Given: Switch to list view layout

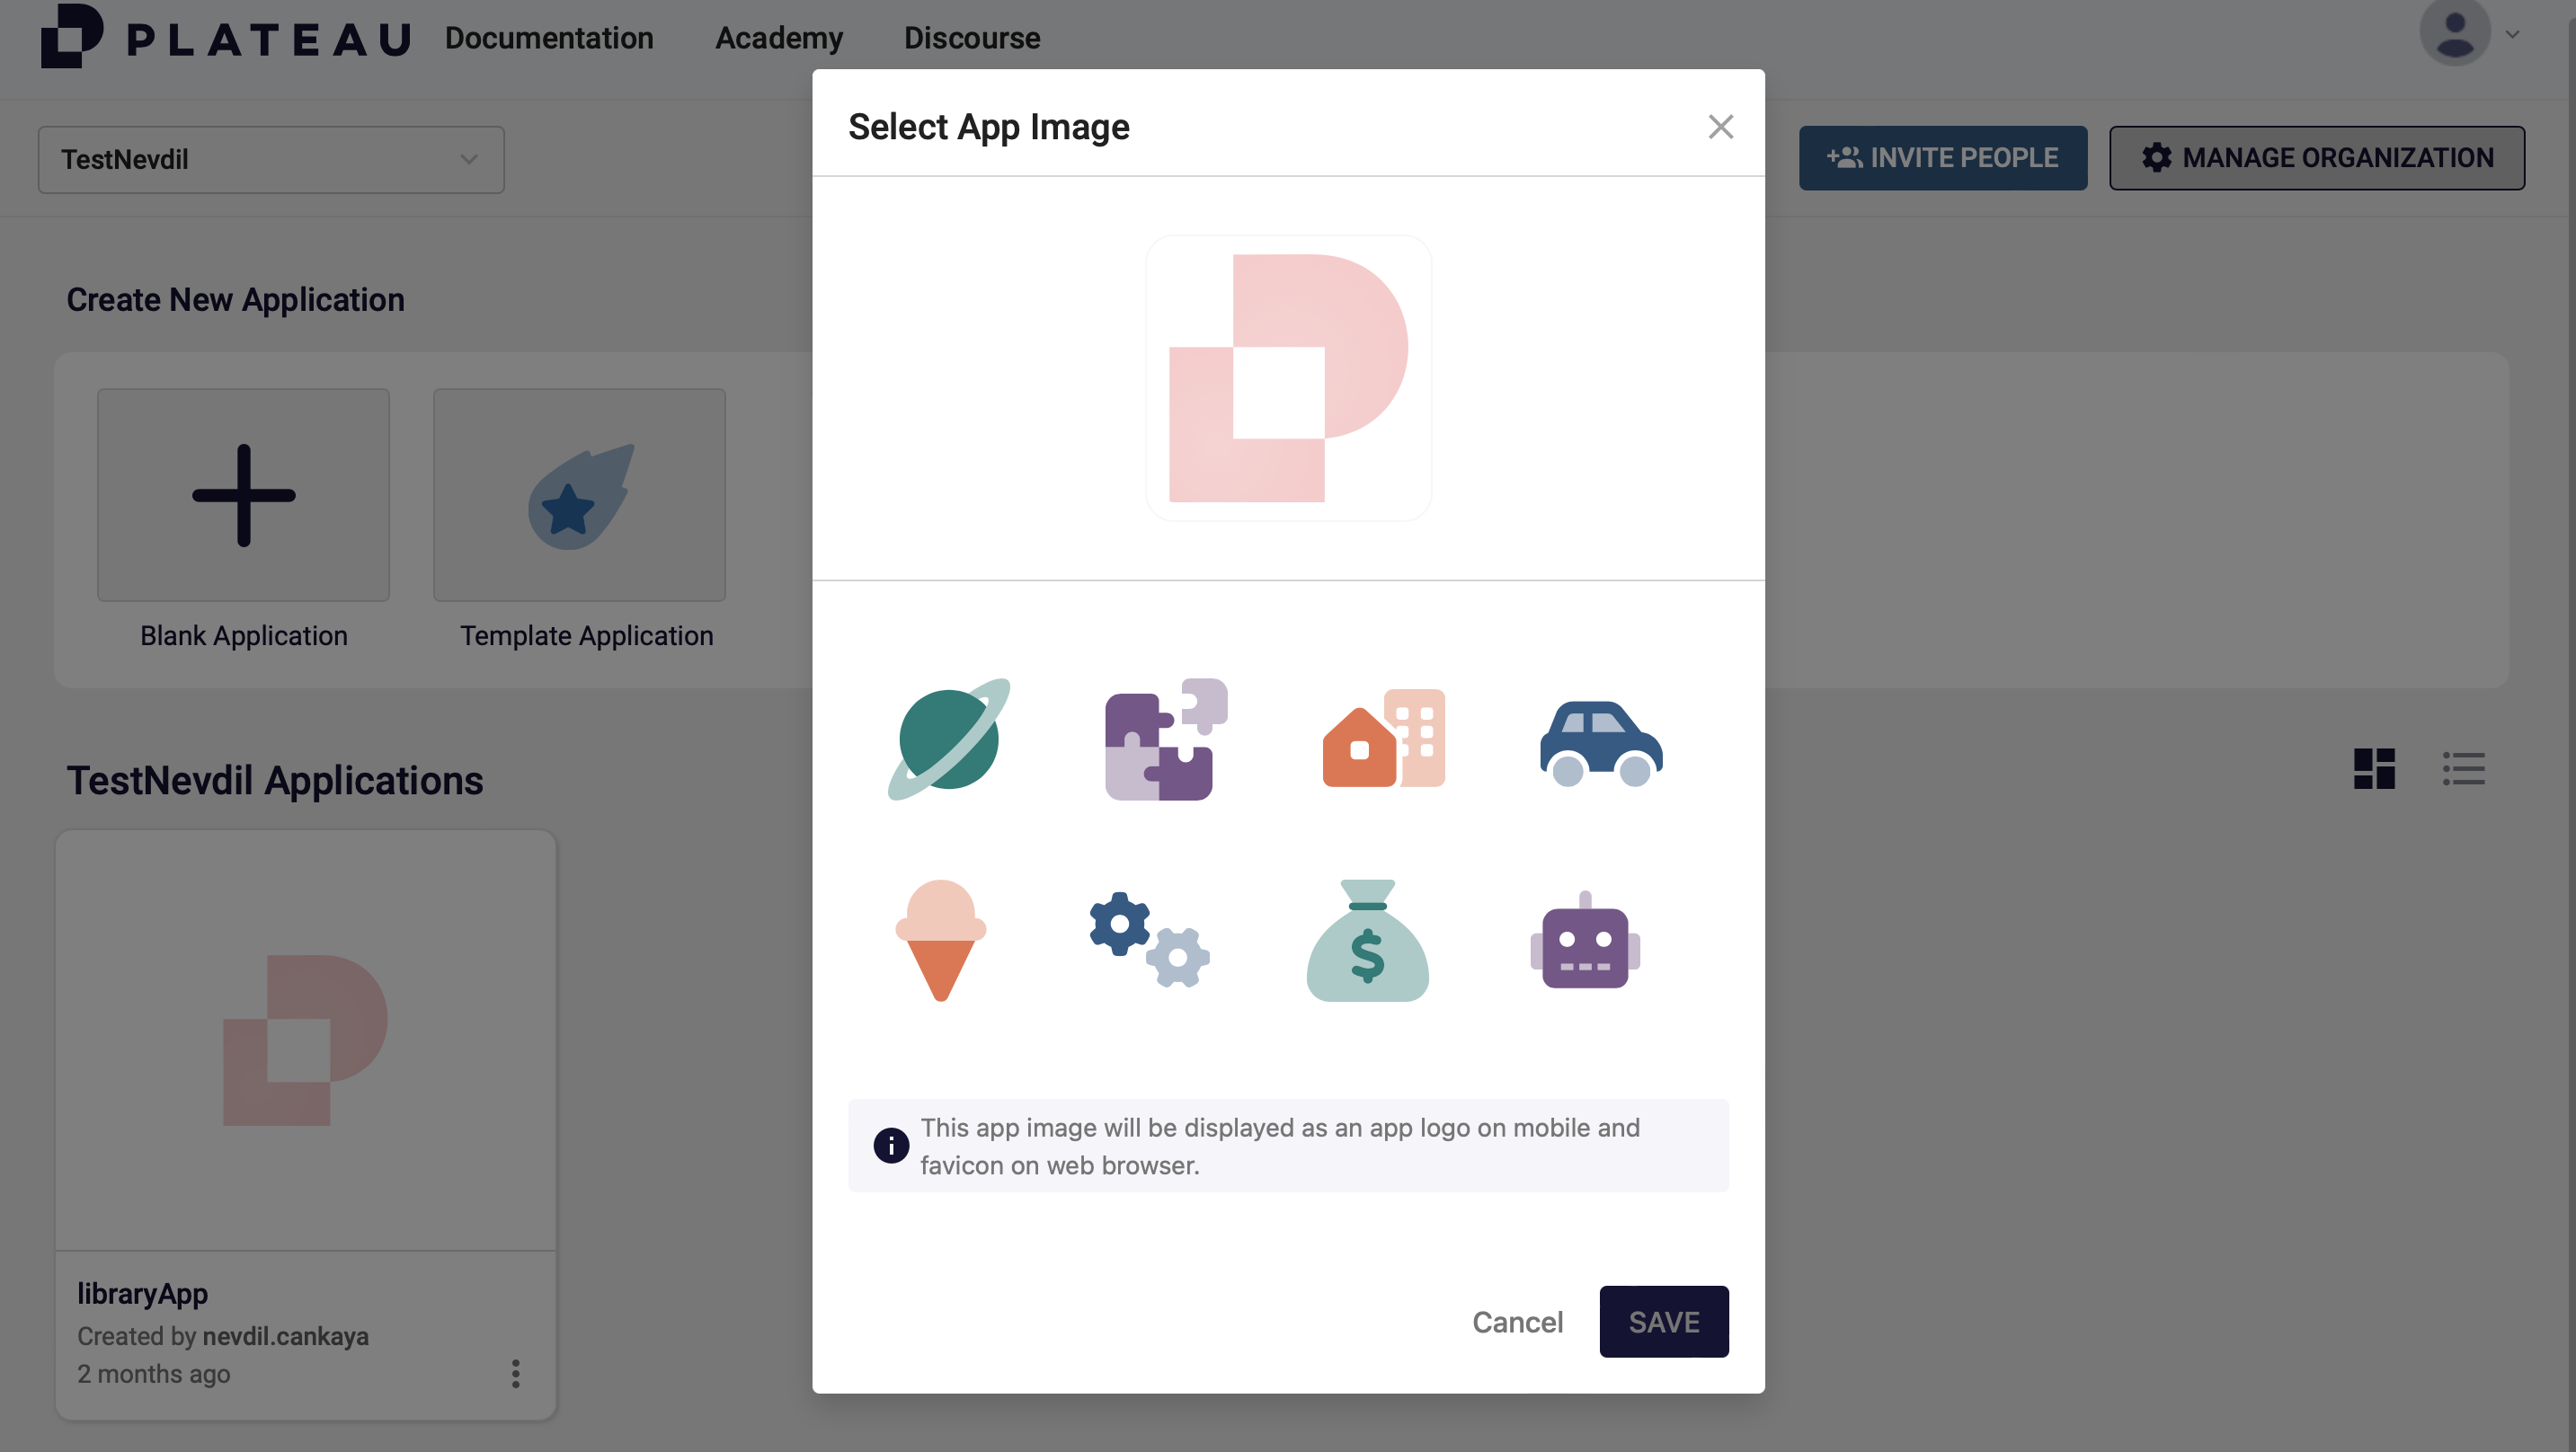Looking at the screenshot, I should click(2463, 768).
